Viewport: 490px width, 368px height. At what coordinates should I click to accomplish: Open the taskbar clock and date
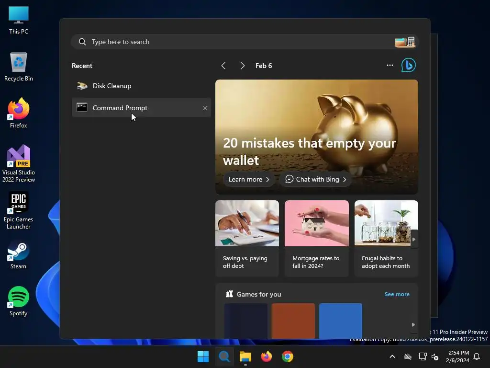(458, 356)
